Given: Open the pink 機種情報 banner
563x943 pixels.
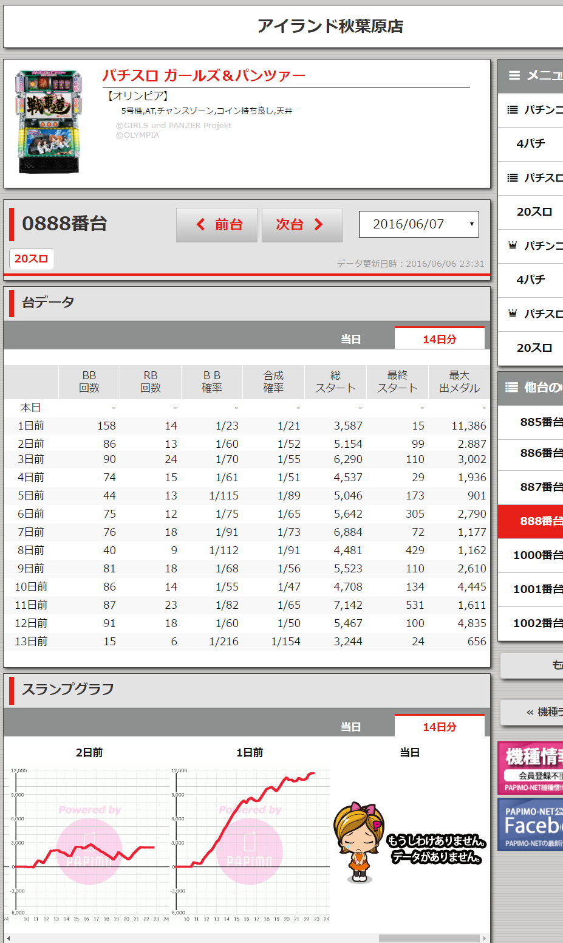Looking at the screenshot, I should [530, 768].
